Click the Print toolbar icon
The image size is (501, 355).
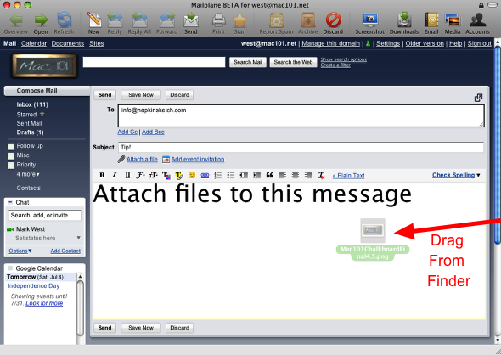tap(219, 20)
